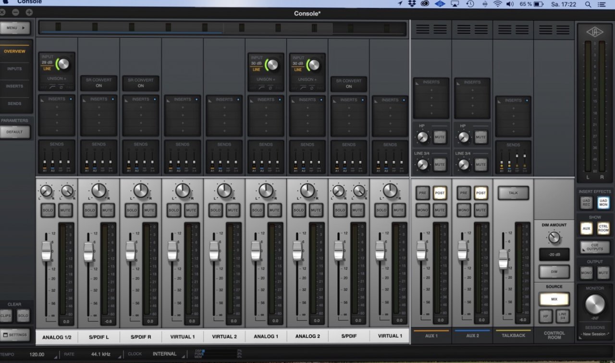The width and height of the screenshot is (615, 363).
Task: Enable MONO on AUX 2
Action: 464,210
